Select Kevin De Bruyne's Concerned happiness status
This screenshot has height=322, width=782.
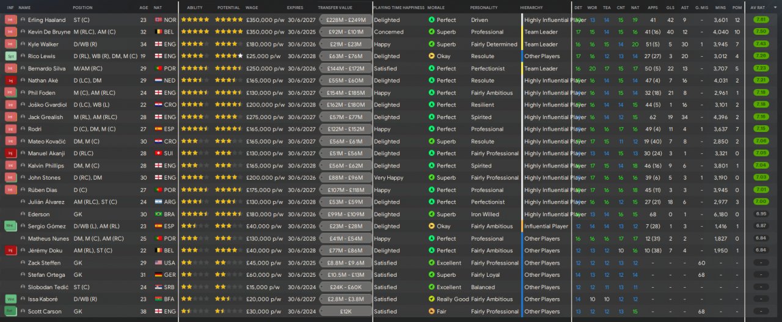point(389,32)
